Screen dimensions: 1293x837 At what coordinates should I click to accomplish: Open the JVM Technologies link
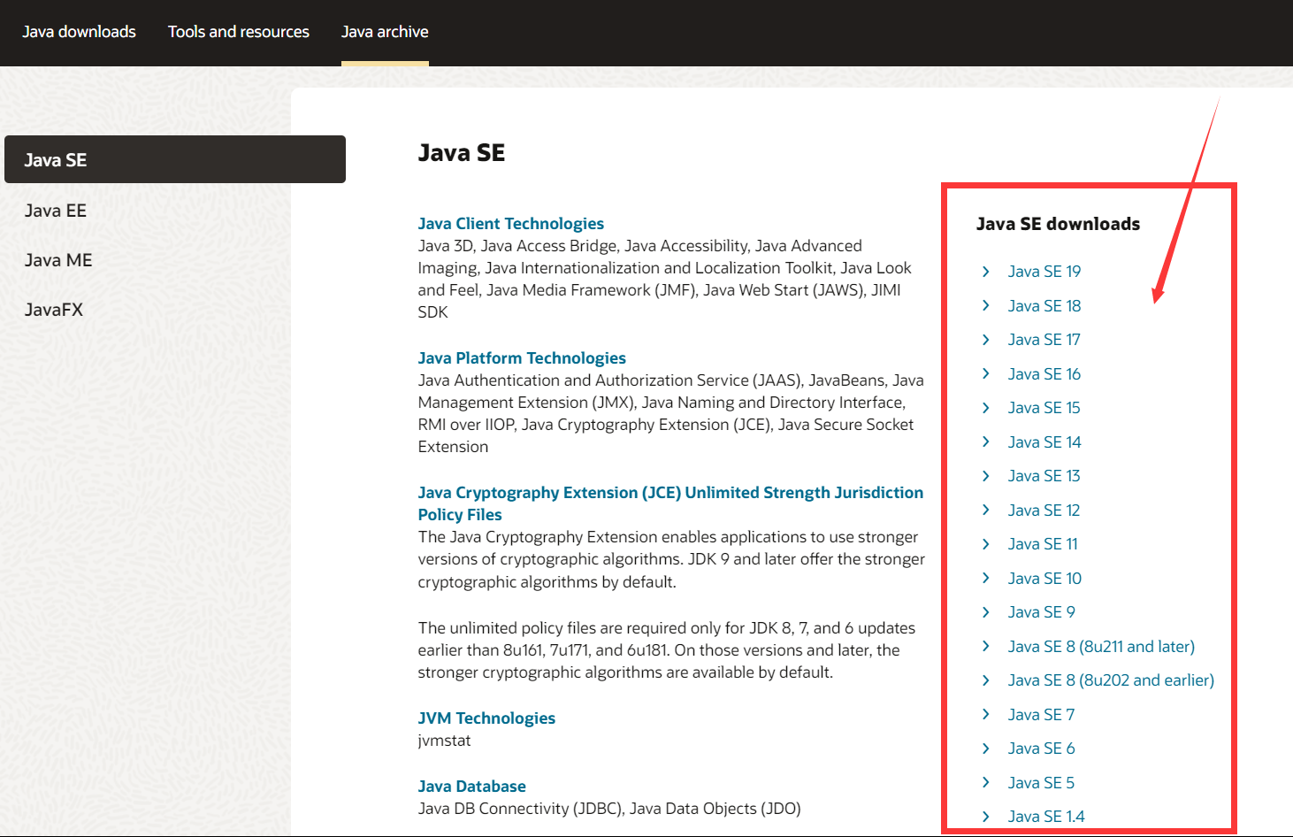pyautogui.click(x=486, y=718)
